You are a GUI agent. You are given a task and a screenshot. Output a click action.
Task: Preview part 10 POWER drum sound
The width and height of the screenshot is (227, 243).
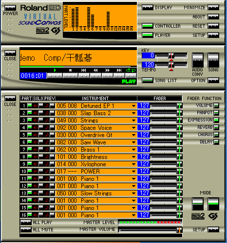[x=52, y=172]
